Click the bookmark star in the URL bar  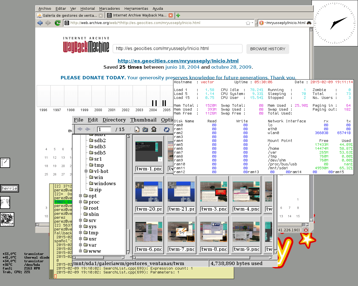[x=248, y=23]
